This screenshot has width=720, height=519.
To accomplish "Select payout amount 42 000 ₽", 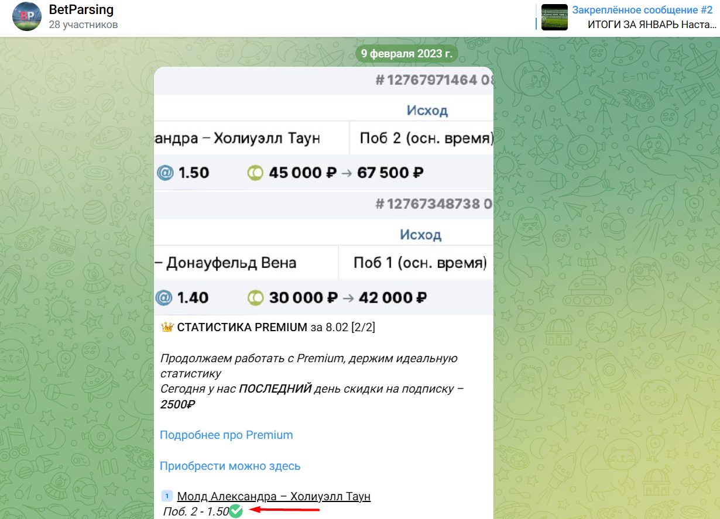I will coord(392,298).
